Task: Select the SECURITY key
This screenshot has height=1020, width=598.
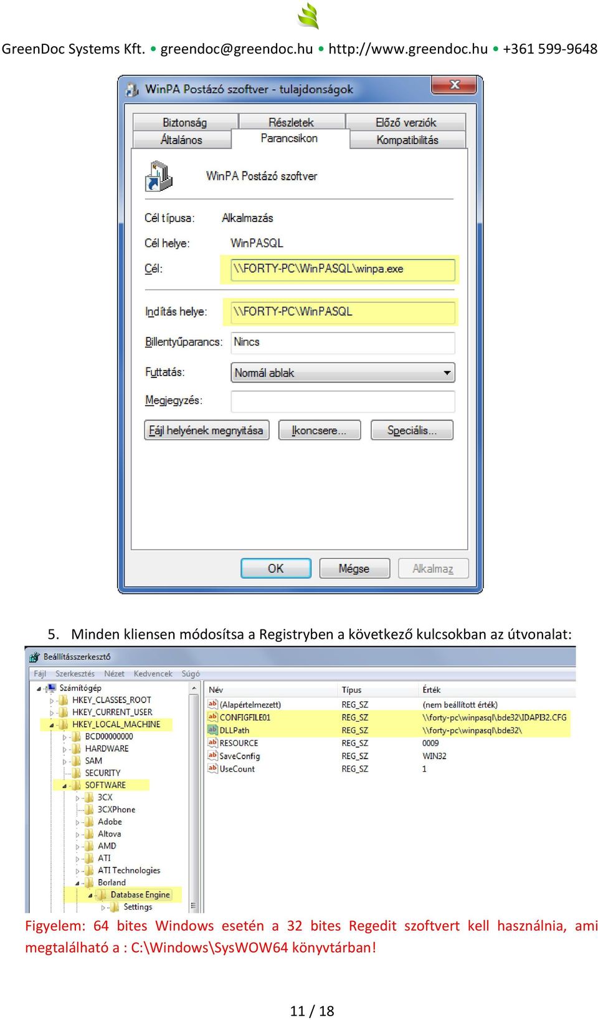Action: (103, 773)
